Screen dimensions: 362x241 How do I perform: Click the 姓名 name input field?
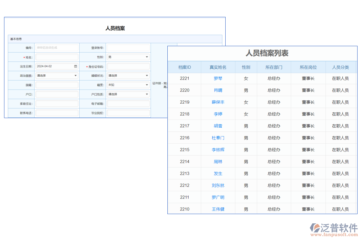tap(56, 57)
